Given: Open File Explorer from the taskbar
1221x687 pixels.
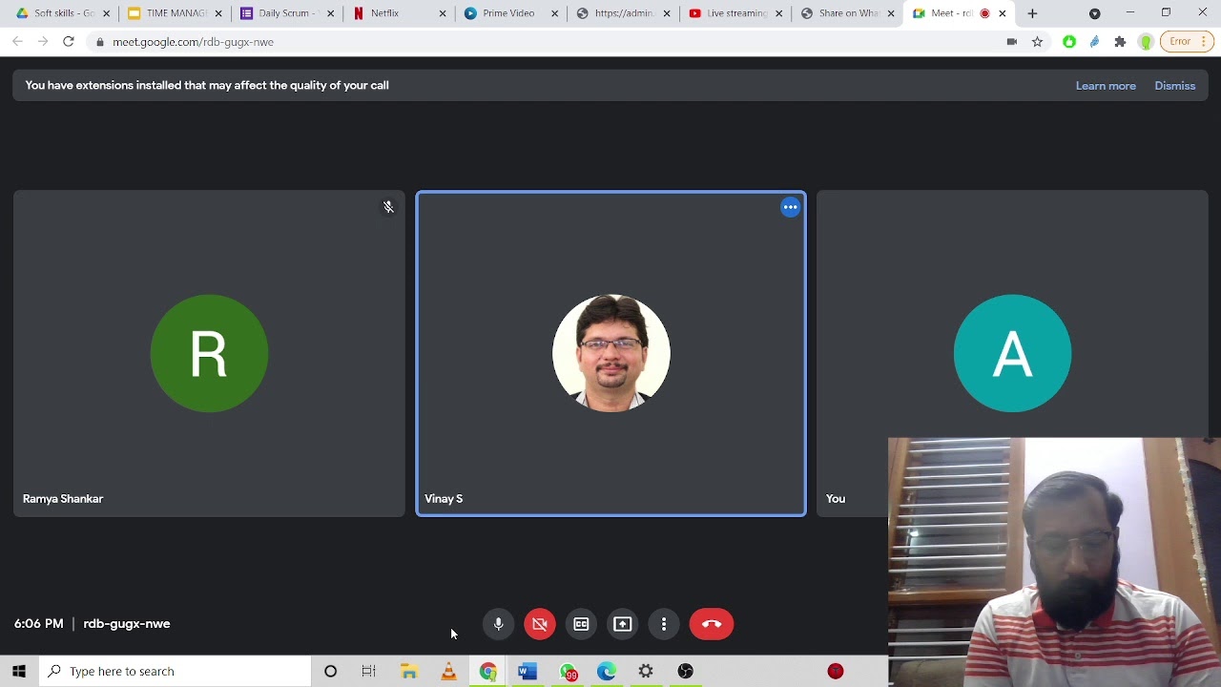Looking at the screenshot, I should click(x=409, y=672).
